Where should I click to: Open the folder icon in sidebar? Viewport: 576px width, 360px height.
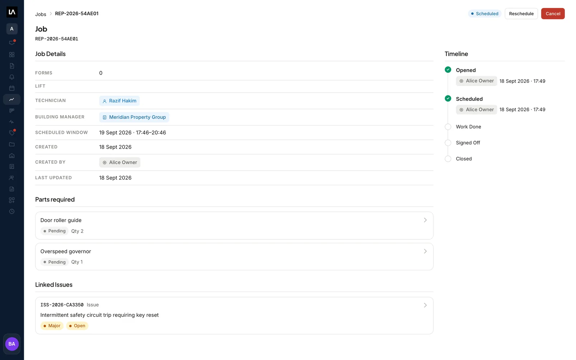pyautogui.click(x=12, y=144)
